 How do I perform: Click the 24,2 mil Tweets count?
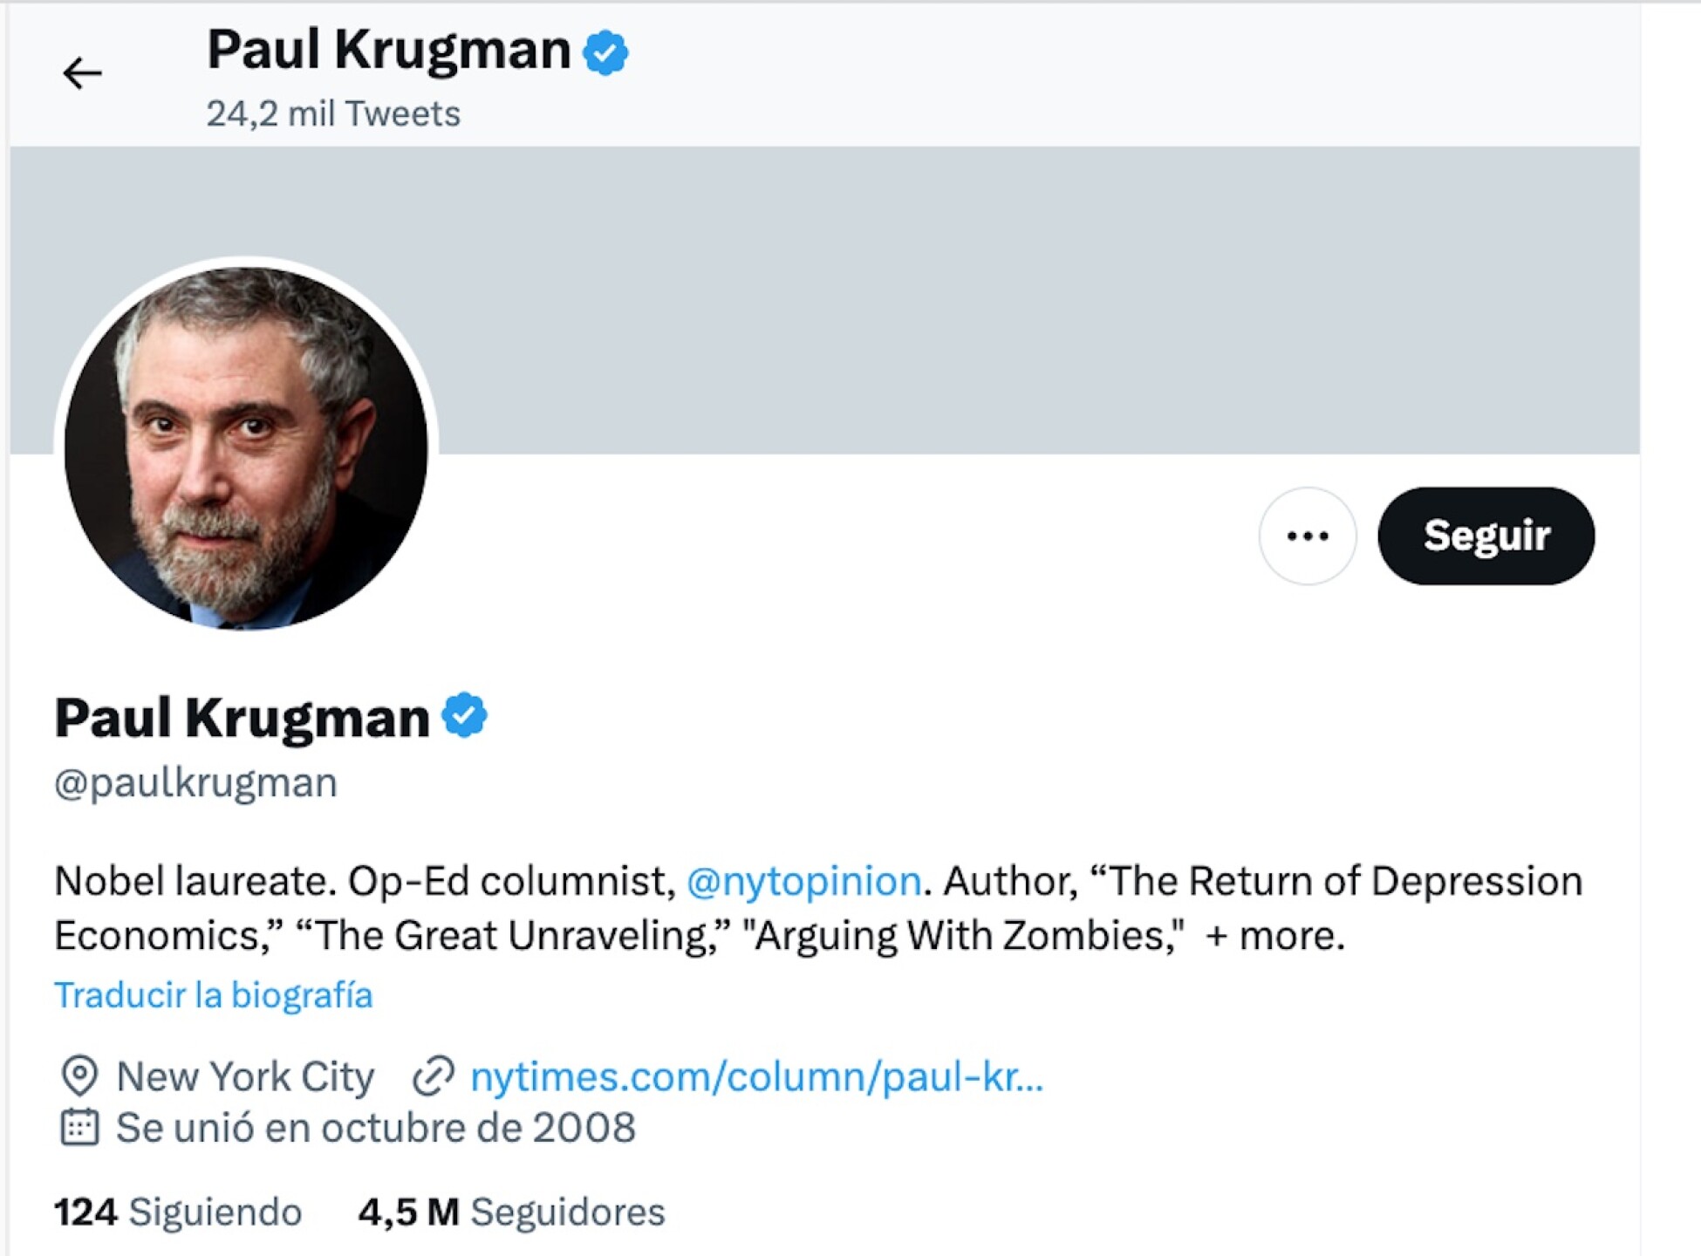pyautogui.click(x=333, y=114)
